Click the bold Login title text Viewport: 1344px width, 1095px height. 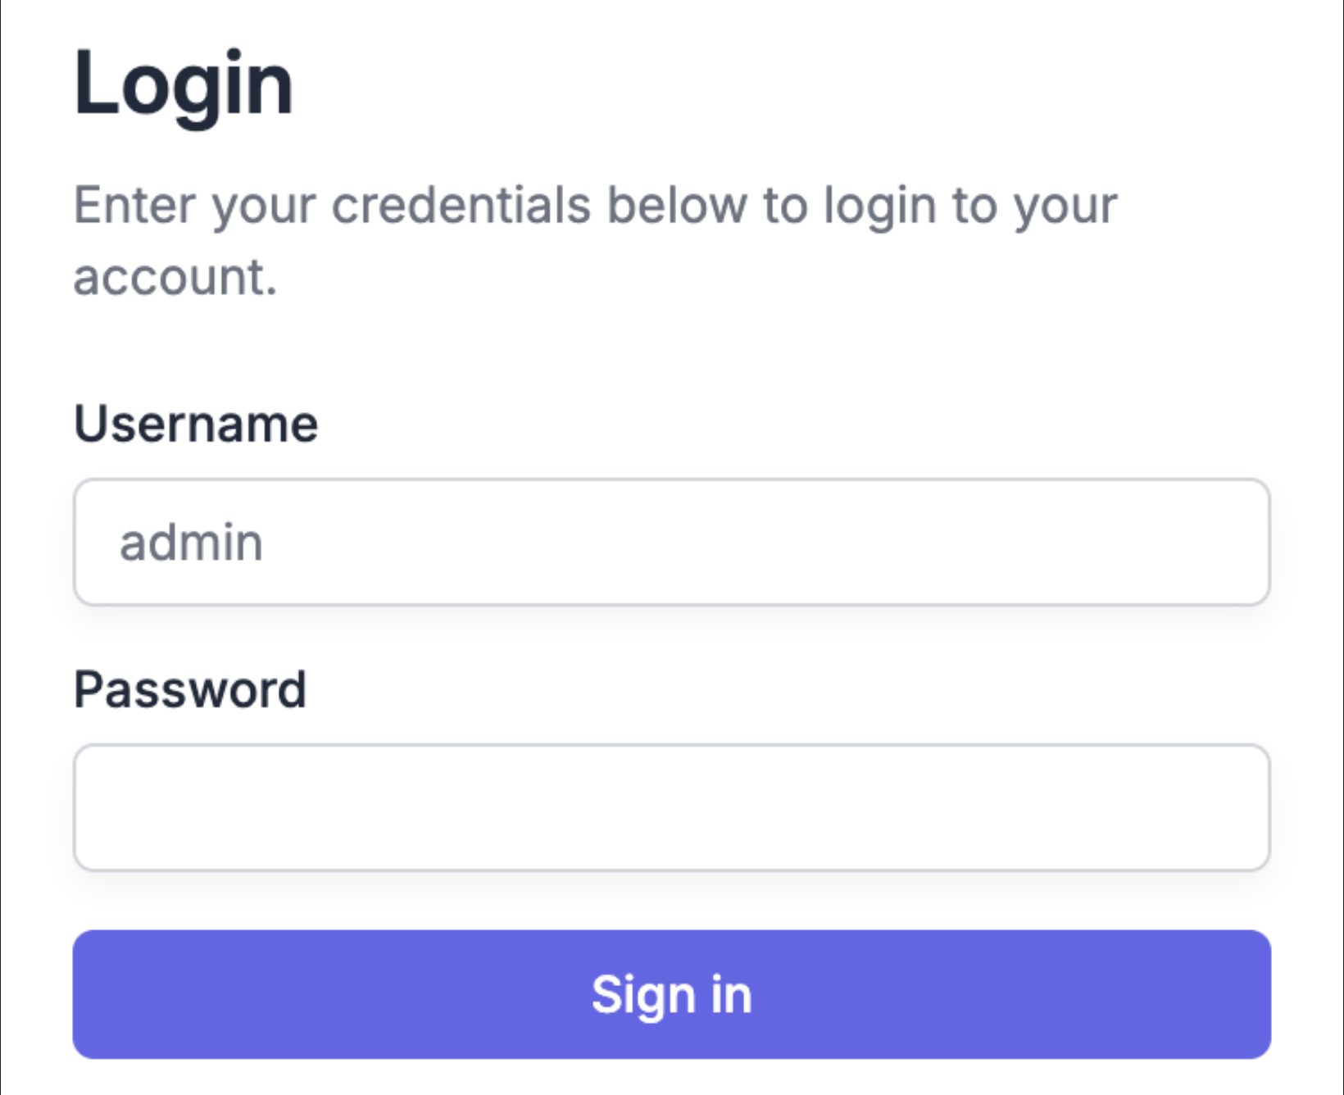(184, 84)
